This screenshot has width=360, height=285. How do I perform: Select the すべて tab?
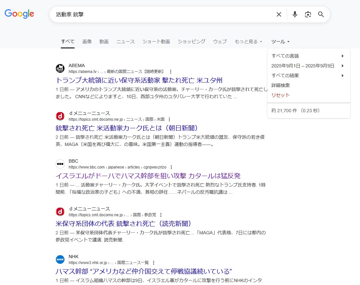[67, 42]
